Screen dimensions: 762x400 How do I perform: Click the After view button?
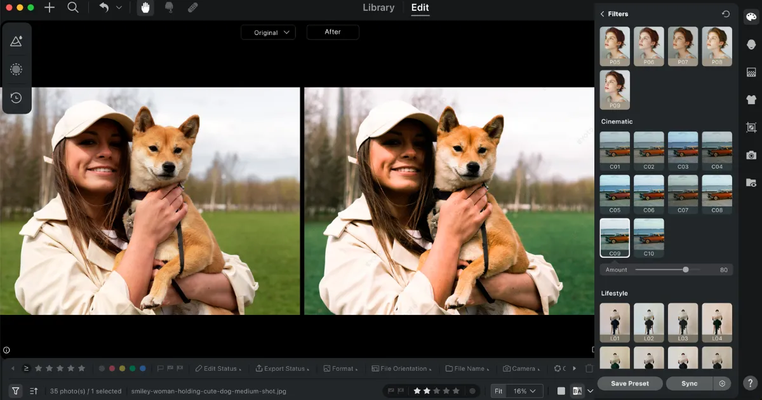coord(333,32)
